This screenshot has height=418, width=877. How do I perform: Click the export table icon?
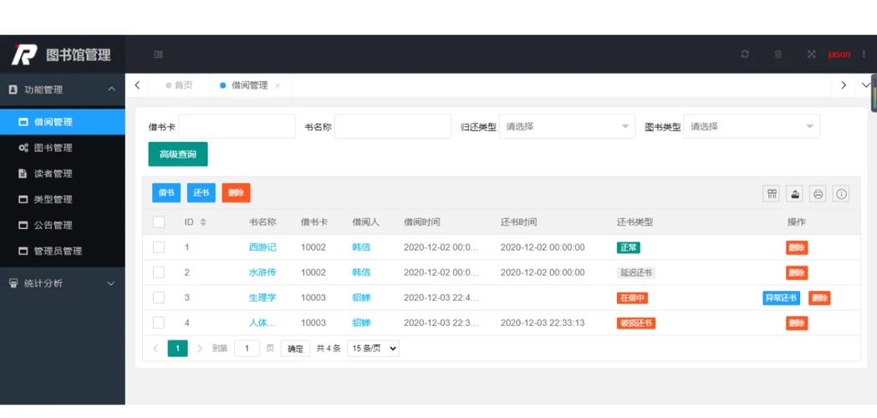[x=795, y=194]
